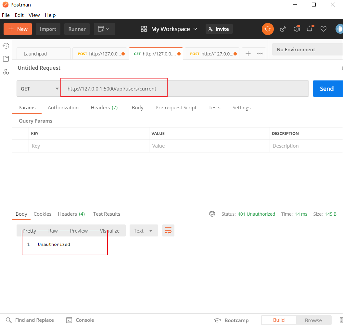Open the Tests tab
Image resolution: width=343 pixels, height=326 pixels.
point(214,107)
